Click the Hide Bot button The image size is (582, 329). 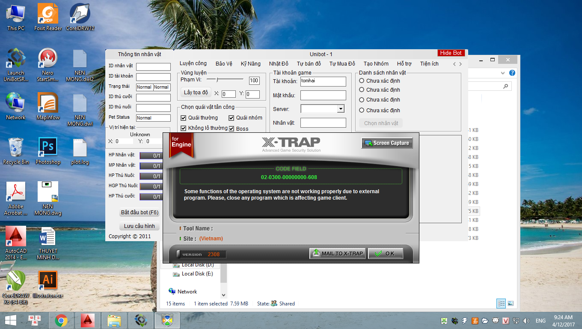point(451,53)
